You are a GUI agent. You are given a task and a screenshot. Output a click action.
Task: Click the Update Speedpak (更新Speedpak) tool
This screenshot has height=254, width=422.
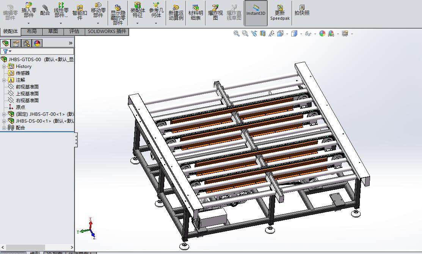tap(280, 13)
